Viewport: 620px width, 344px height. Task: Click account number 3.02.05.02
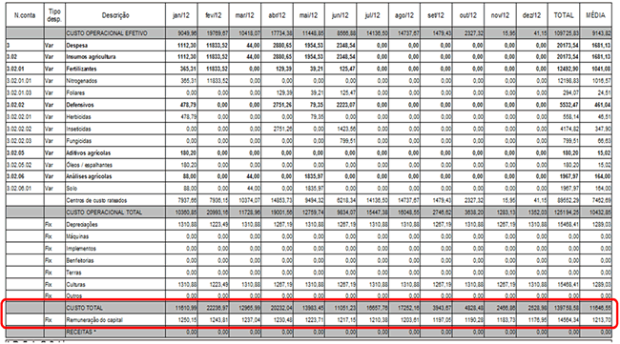[x=19, y=165]
